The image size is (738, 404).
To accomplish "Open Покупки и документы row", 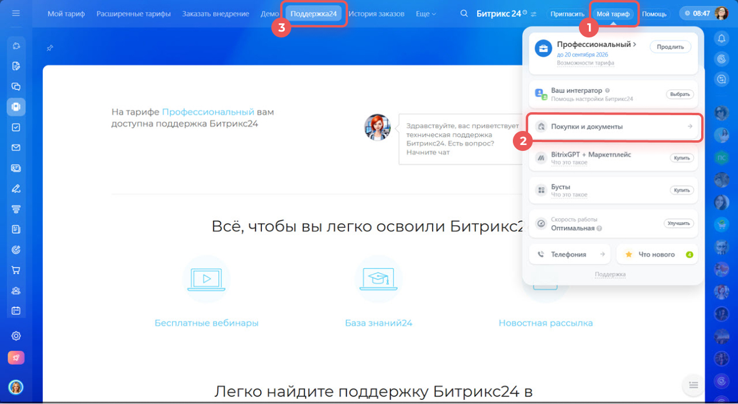I will (x=614, y=126).
